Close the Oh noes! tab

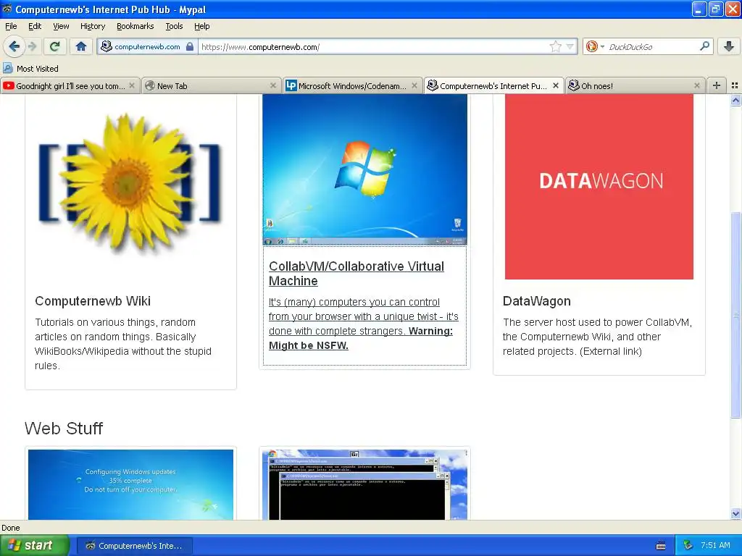(697, 85)
